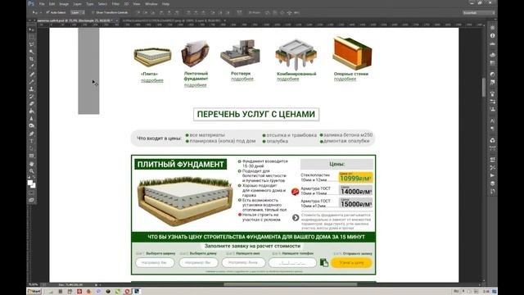Select the Brush tool

(31, 82)
